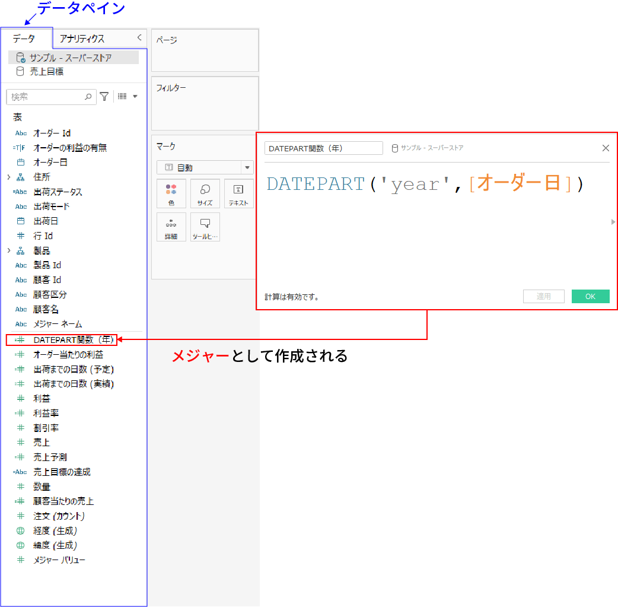Click the calculation name field DATEPART関数（年）

tap(323, 148)
